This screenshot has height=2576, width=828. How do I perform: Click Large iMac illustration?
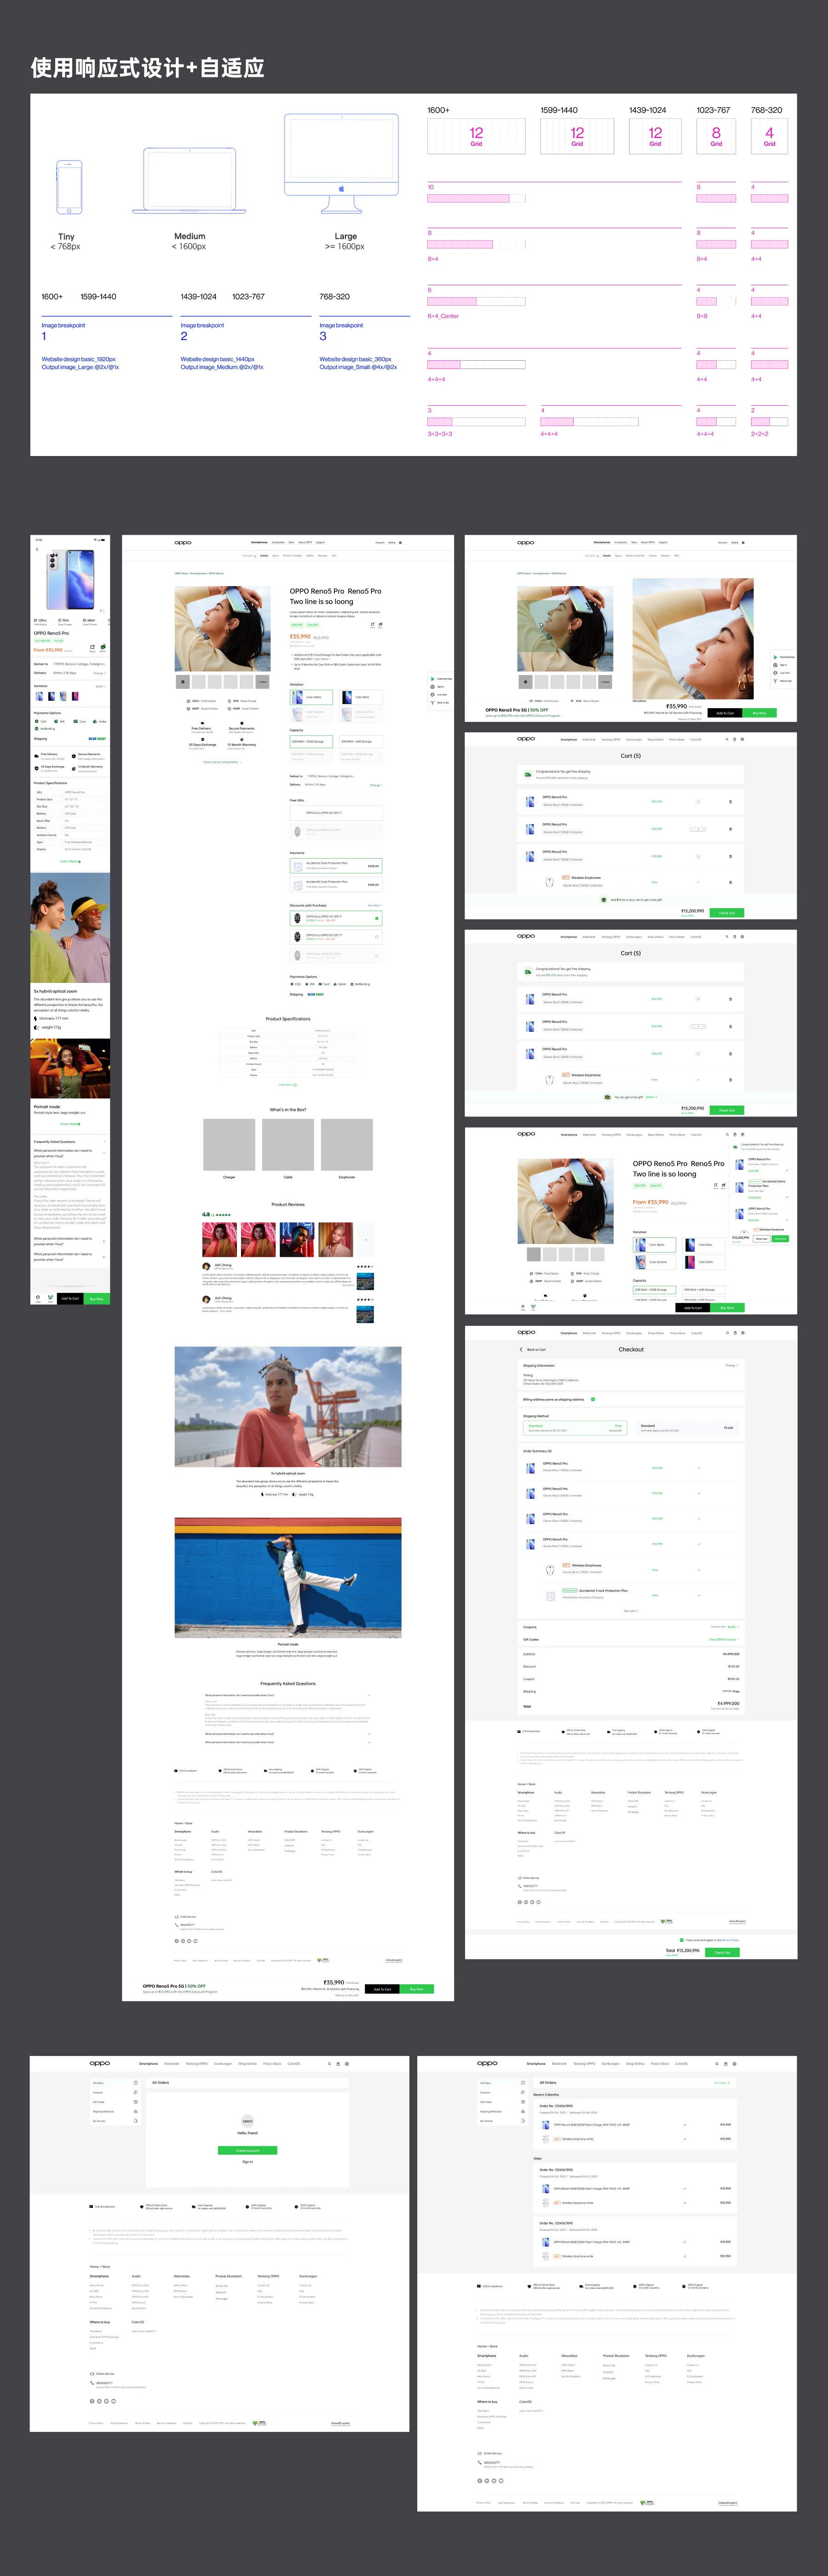341,163
